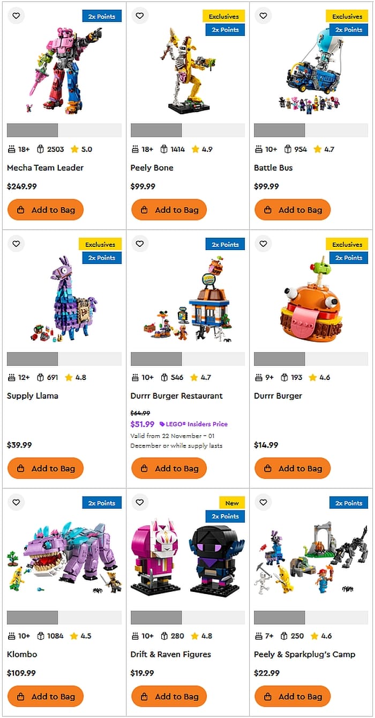Click the 2x Points badge on Klombo
The width and height of the screenshot is (375, 718).
coord(102,503)
